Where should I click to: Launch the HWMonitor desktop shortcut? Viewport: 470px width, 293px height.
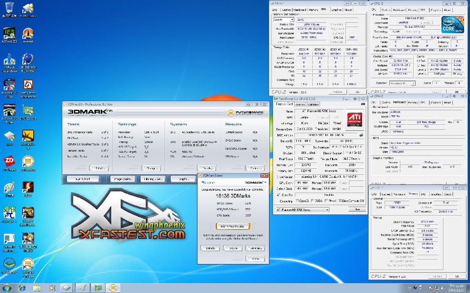pyautogui.click(x=27, y=9)
